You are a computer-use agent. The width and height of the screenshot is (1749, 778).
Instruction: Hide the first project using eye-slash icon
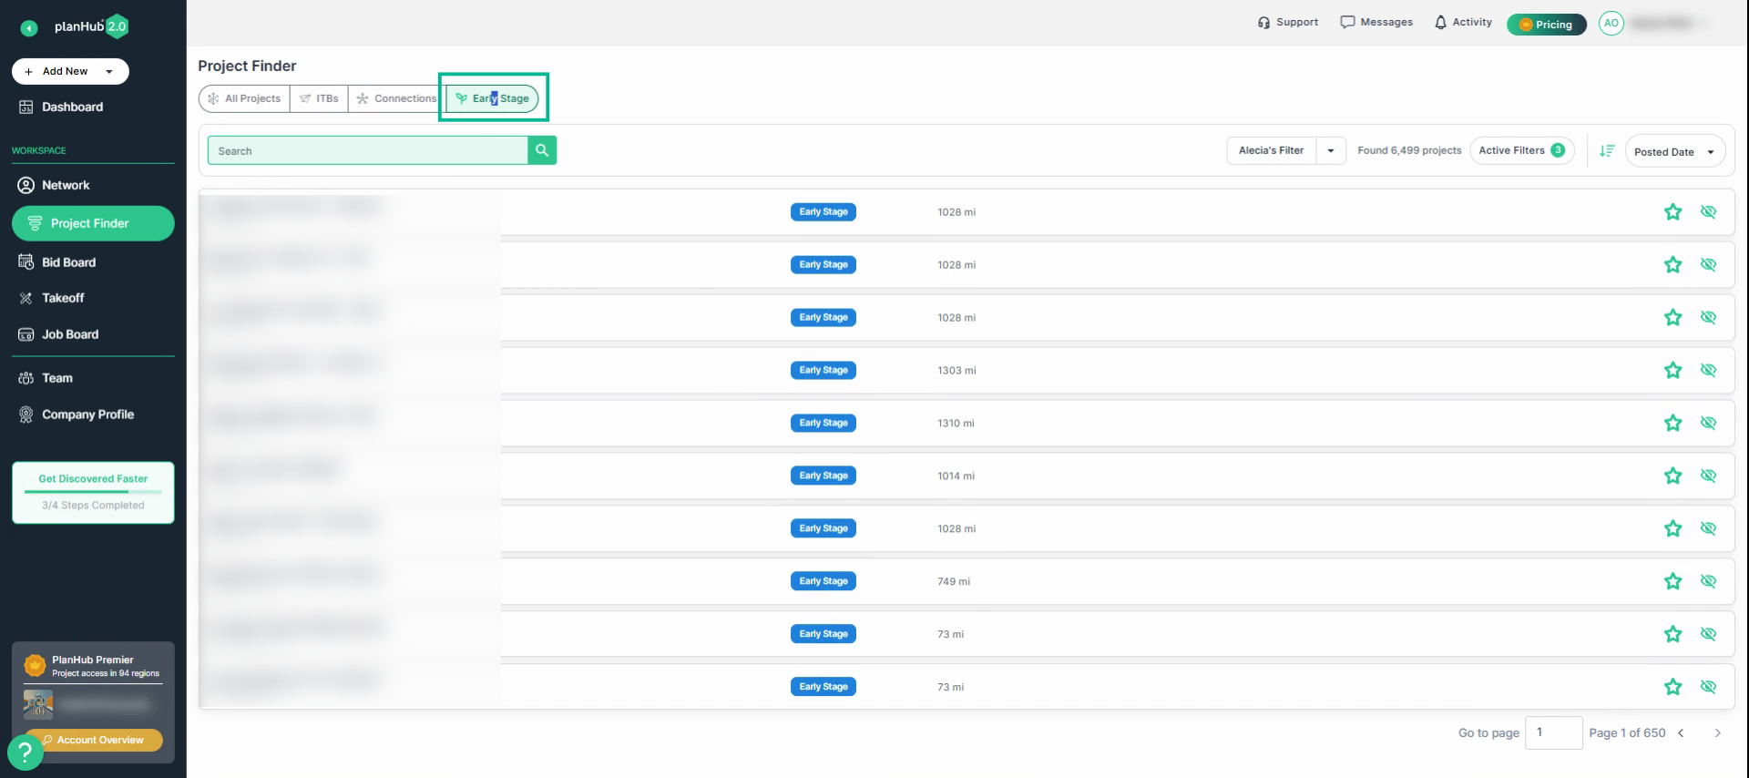(1708, 212)
